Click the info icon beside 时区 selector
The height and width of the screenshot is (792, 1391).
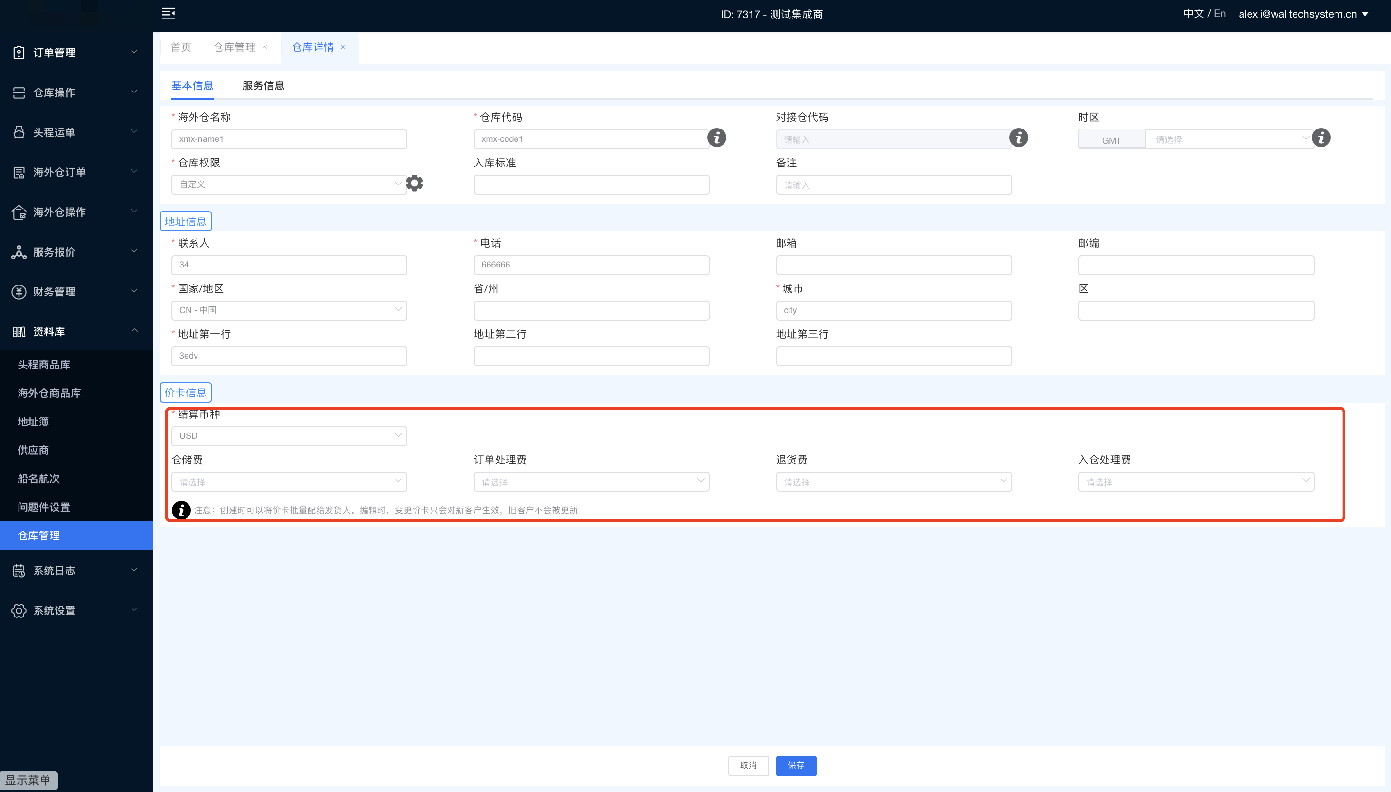(x=1321, y=138)
